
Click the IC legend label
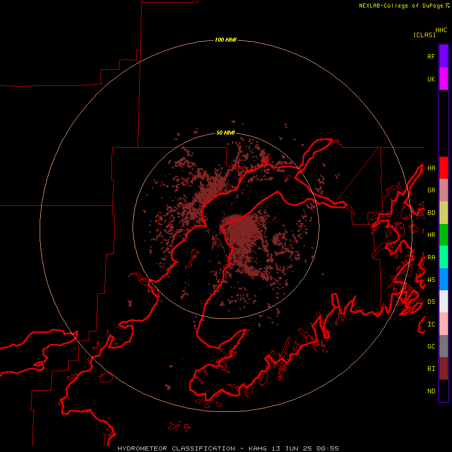[x=431, y=324]
